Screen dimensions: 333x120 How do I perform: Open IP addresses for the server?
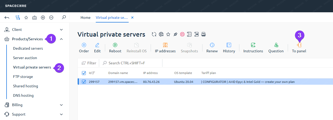coord(165,48)
